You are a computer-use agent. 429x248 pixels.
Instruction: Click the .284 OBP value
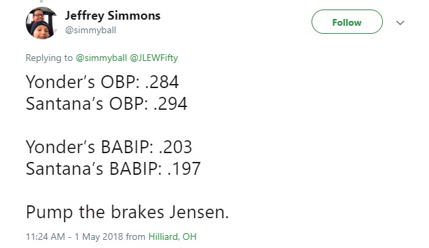coord(162,82)
